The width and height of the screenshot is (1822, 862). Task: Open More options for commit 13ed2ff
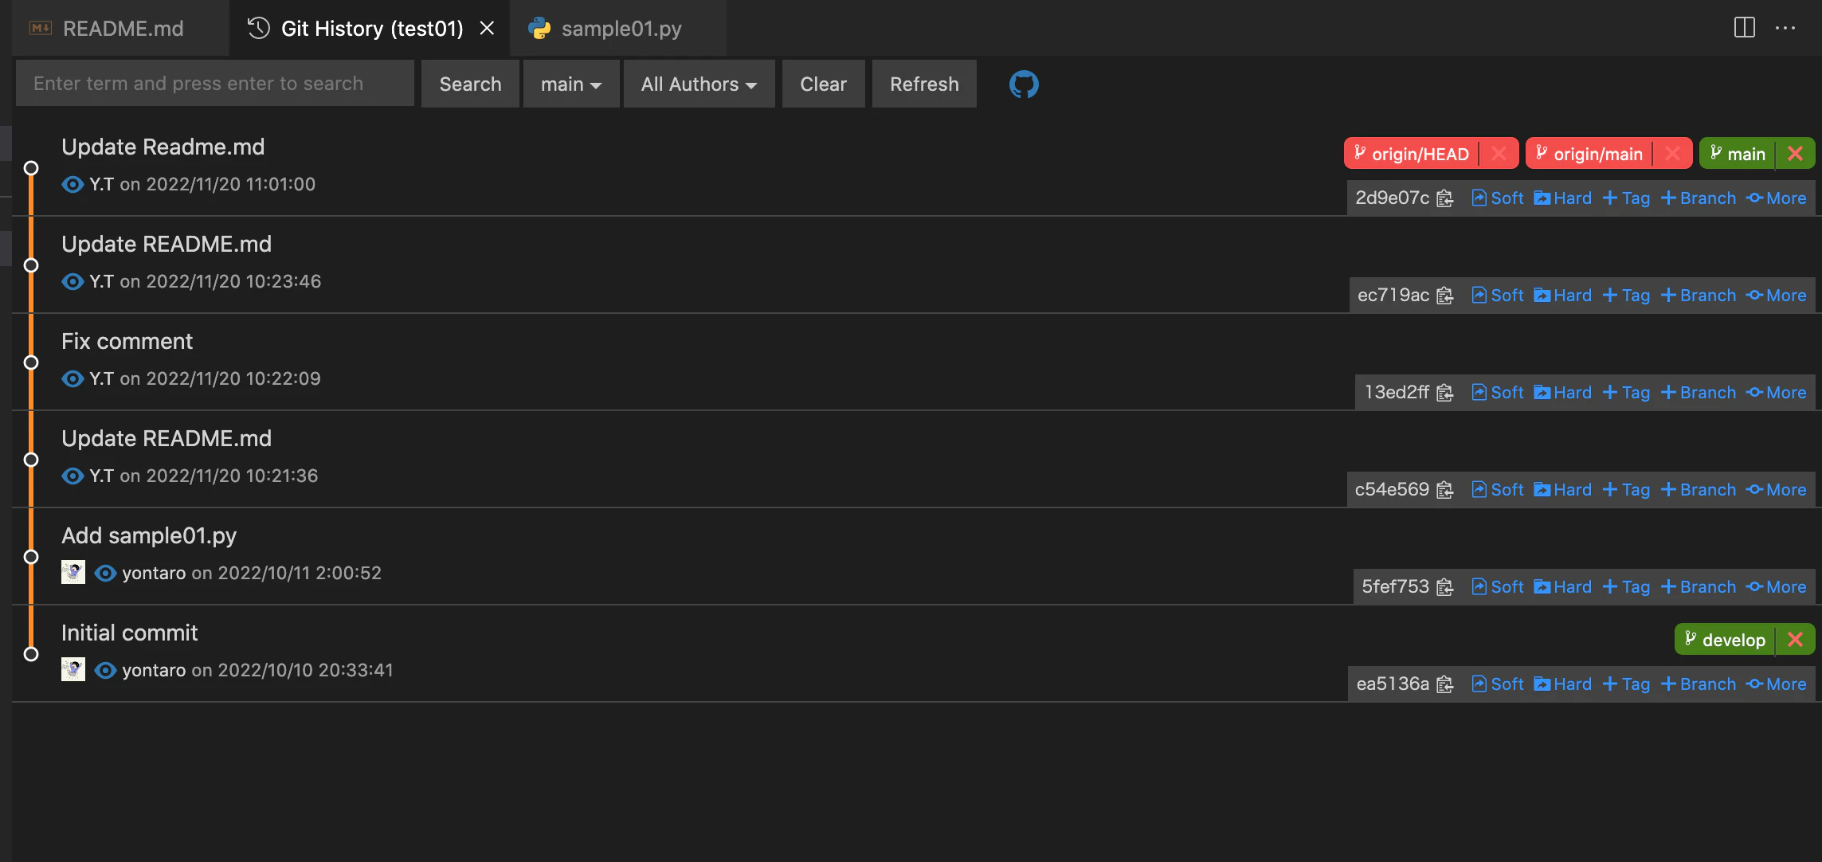pos(1776,393)
